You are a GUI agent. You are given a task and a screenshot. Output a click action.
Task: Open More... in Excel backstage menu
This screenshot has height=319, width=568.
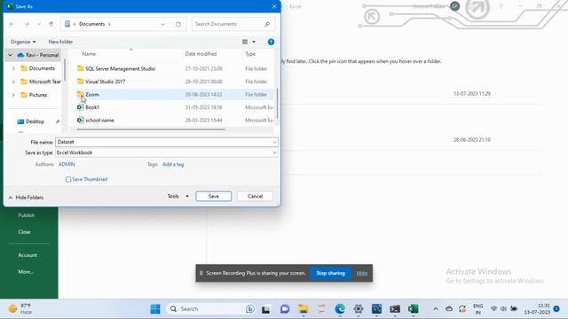point(26,272)
